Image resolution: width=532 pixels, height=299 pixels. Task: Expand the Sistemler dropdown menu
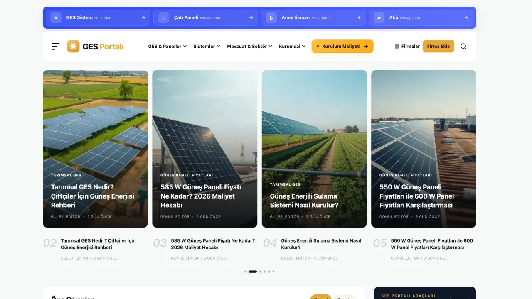point(207,46)
